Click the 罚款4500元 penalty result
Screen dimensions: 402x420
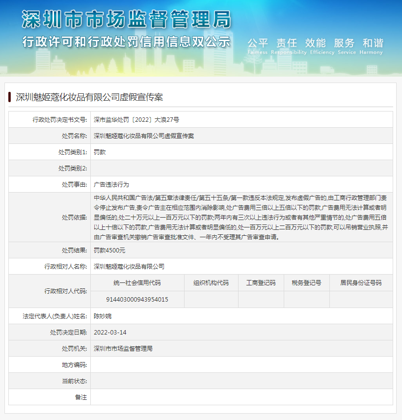109,250
